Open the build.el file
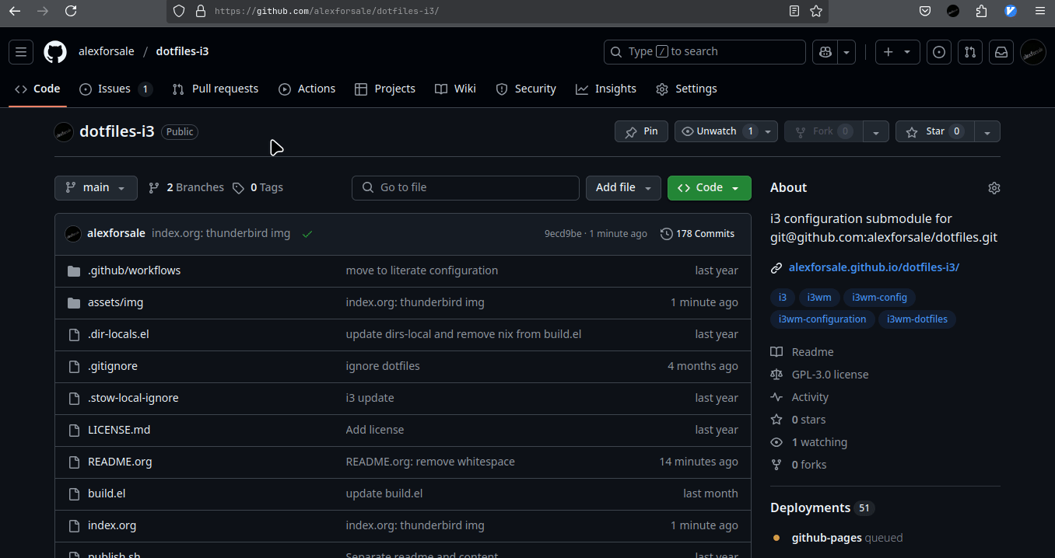This screenshot has width=1055, height=558. click(x=107, y=493)
